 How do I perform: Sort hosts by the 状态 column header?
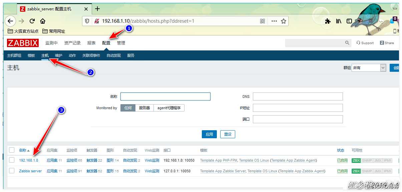(340, 151)
